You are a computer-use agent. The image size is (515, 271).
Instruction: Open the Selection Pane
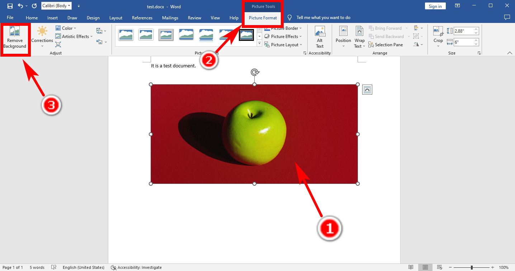point(386,44)
